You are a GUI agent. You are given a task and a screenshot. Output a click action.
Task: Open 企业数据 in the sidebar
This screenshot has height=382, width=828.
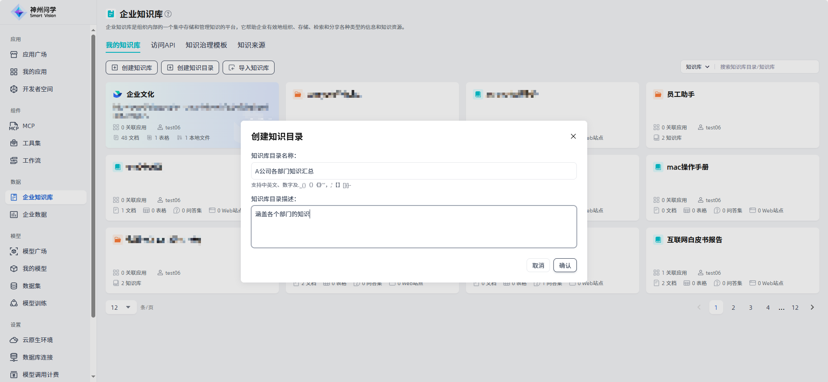point(35,215)
